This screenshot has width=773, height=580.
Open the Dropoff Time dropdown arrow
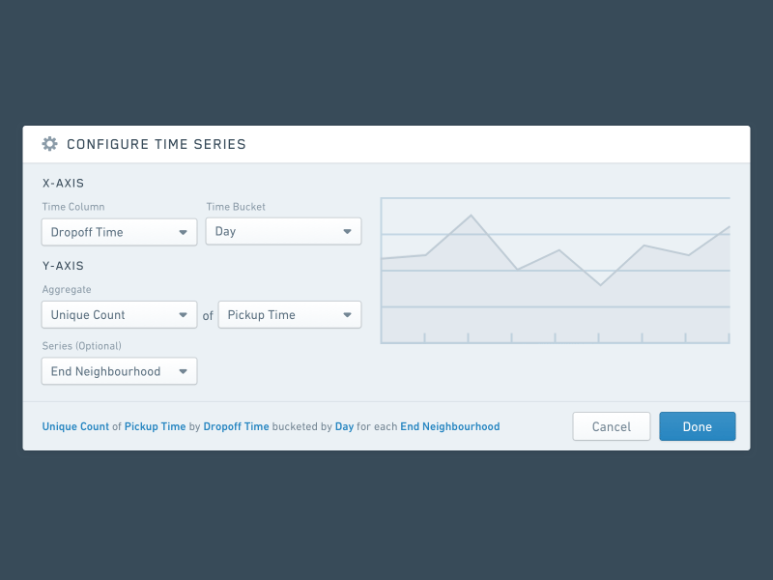coord(183,232)
